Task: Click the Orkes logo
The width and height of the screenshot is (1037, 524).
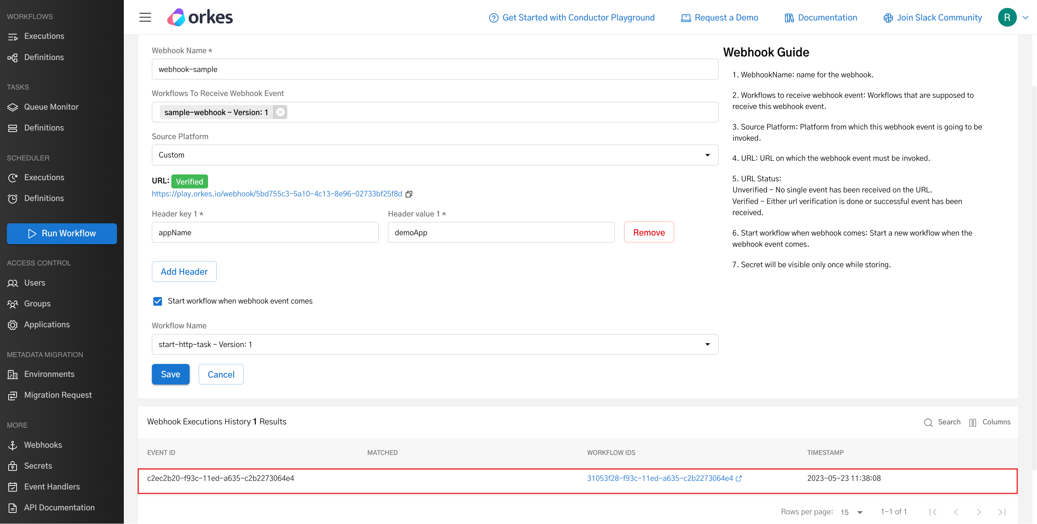Action: (200, 17)
